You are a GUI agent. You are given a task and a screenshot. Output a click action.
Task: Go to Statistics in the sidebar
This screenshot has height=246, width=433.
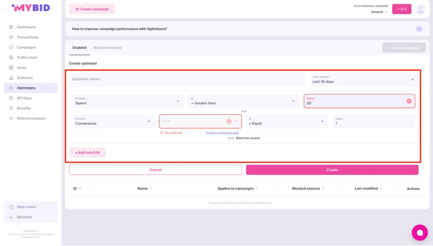click(x=30, y=77)
